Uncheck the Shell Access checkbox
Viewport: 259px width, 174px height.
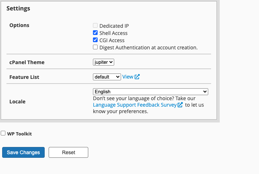tap(95, 33)
